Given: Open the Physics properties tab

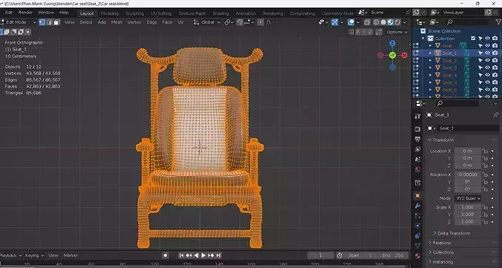Looking at the screenshot, I should [x=417, y=226].
